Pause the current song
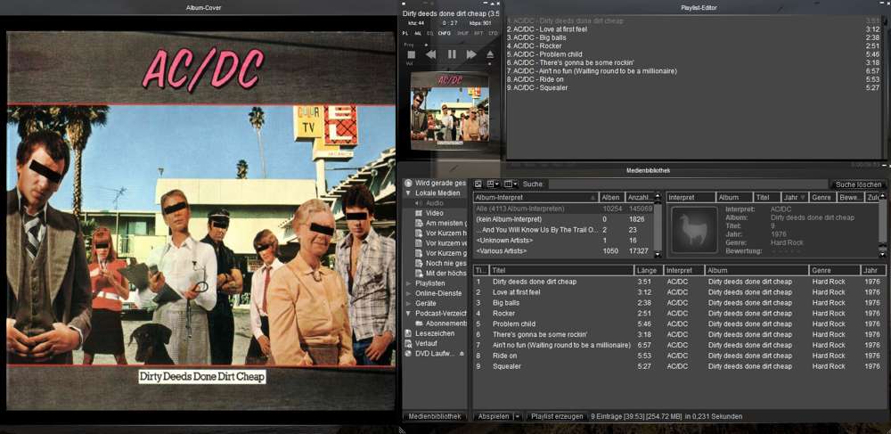 click(x=452, y=54)
